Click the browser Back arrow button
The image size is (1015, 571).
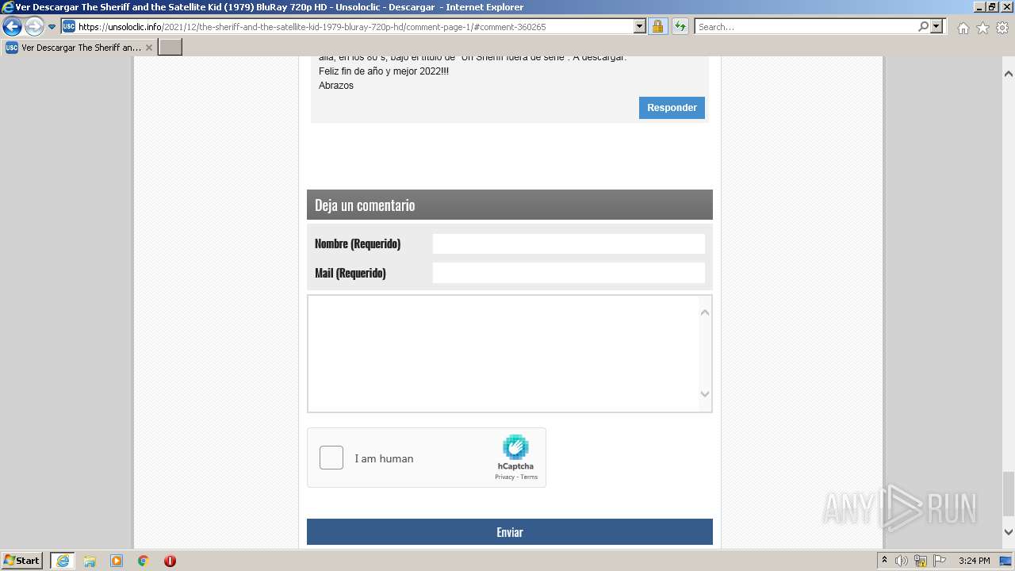[x=12, y=27]
